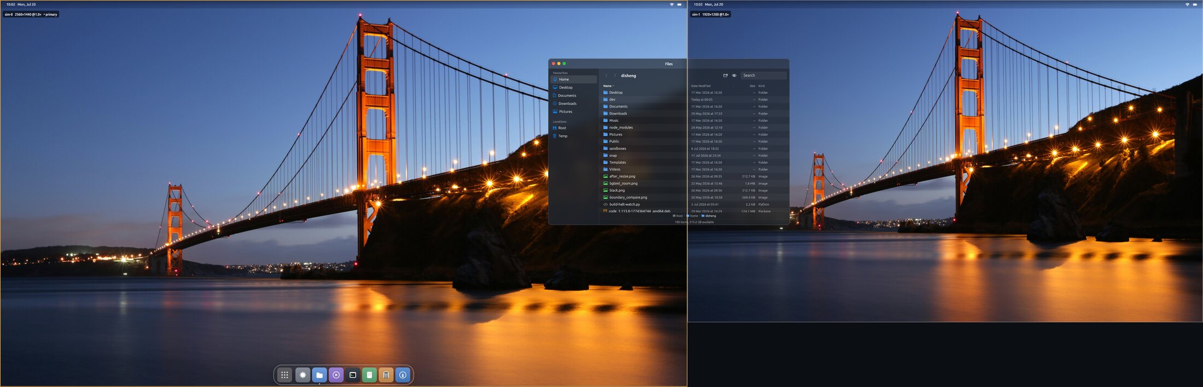Select the Desktop folder row in file list

click(694, 92)
